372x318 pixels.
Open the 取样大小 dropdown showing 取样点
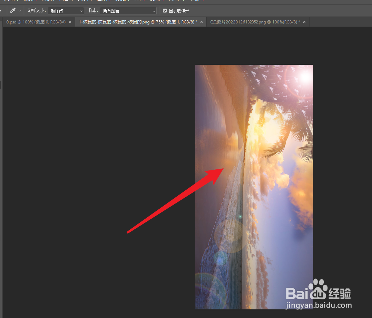coord(66,11)
